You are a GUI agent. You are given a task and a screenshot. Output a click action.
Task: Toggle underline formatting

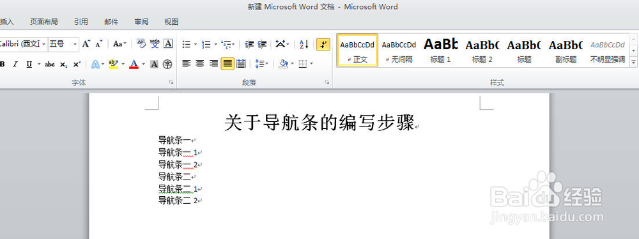click(x=29, y=64)
